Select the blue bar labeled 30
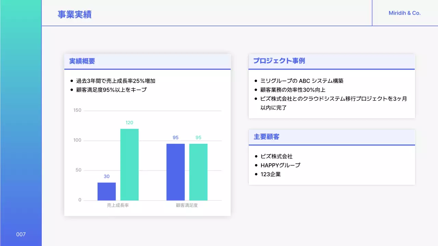The height and width of the screenshot is (246, 438). (106, 190)
